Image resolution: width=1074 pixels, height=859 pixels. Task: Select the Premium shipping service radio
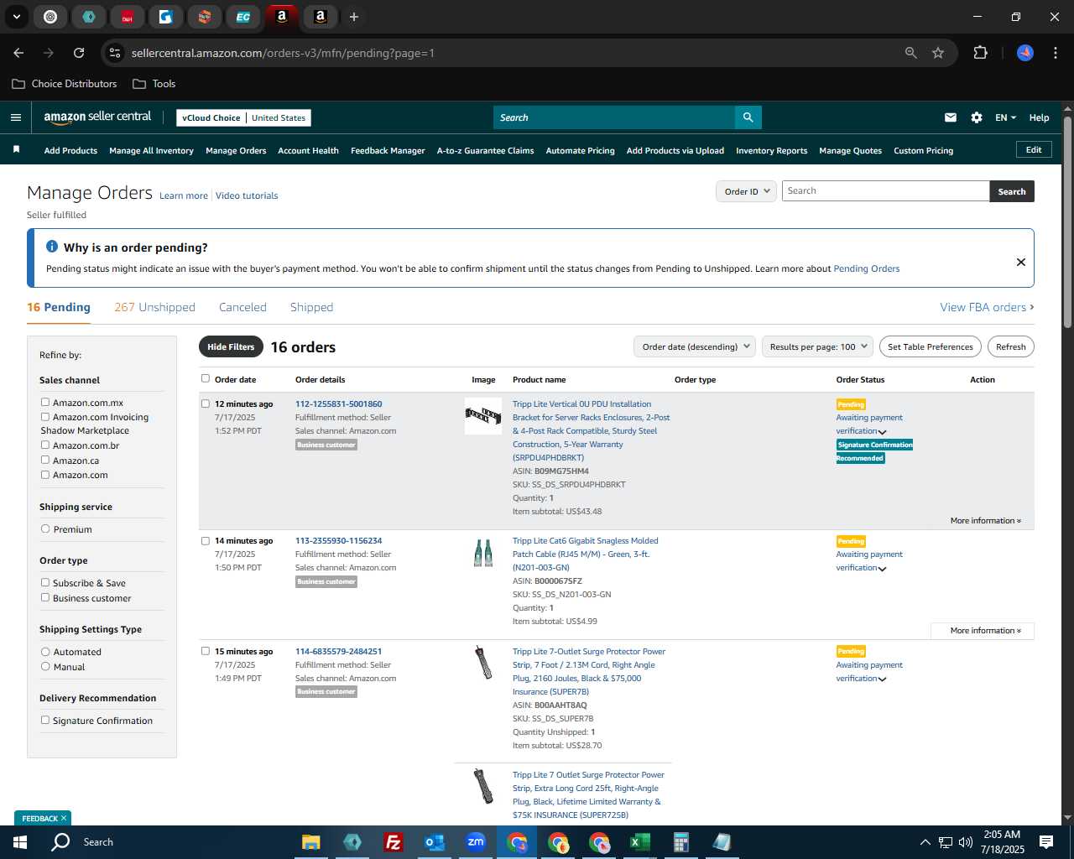point(45,529)
